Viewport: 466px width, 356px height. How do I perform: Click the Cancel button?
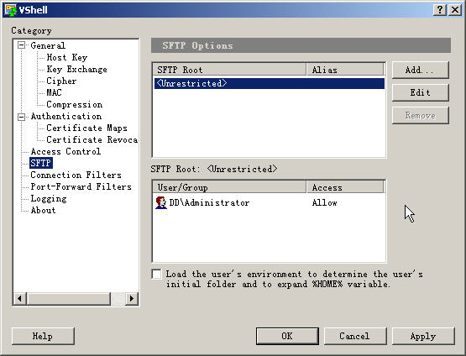(x=355, y=336)
